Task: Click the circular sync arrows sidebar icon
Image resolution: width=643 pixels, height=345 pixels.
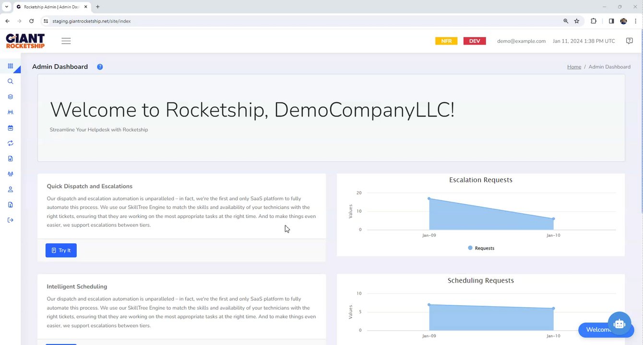Action: coord(11,143)
